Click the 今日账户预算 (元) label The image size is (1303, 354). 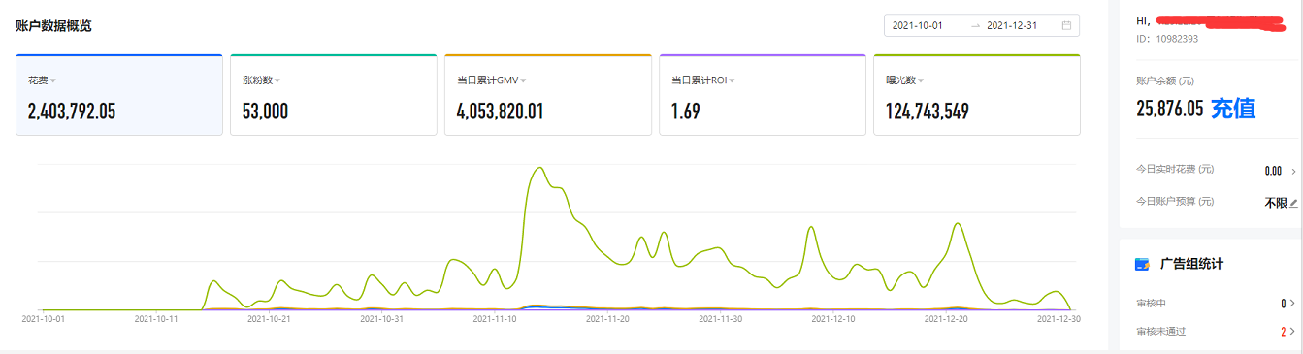pos(1175,202)
